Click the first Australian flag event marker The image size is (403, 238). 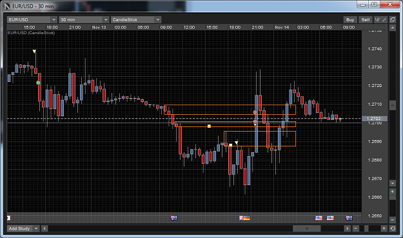pos(174,218)
